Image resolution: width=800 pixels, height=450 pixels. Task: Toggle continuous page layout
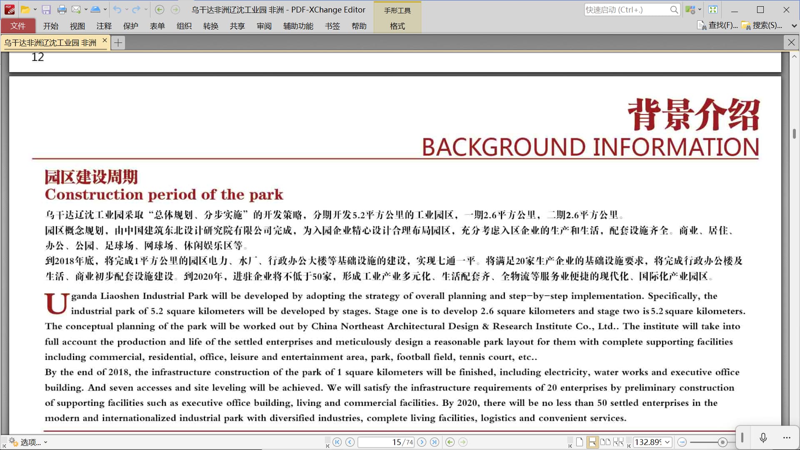click(592, 442)
